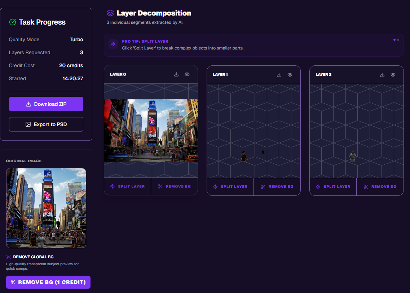This screenshot has width=410, height=293.
Task: Download Layer 2 using its download icon
Action: 382,75
